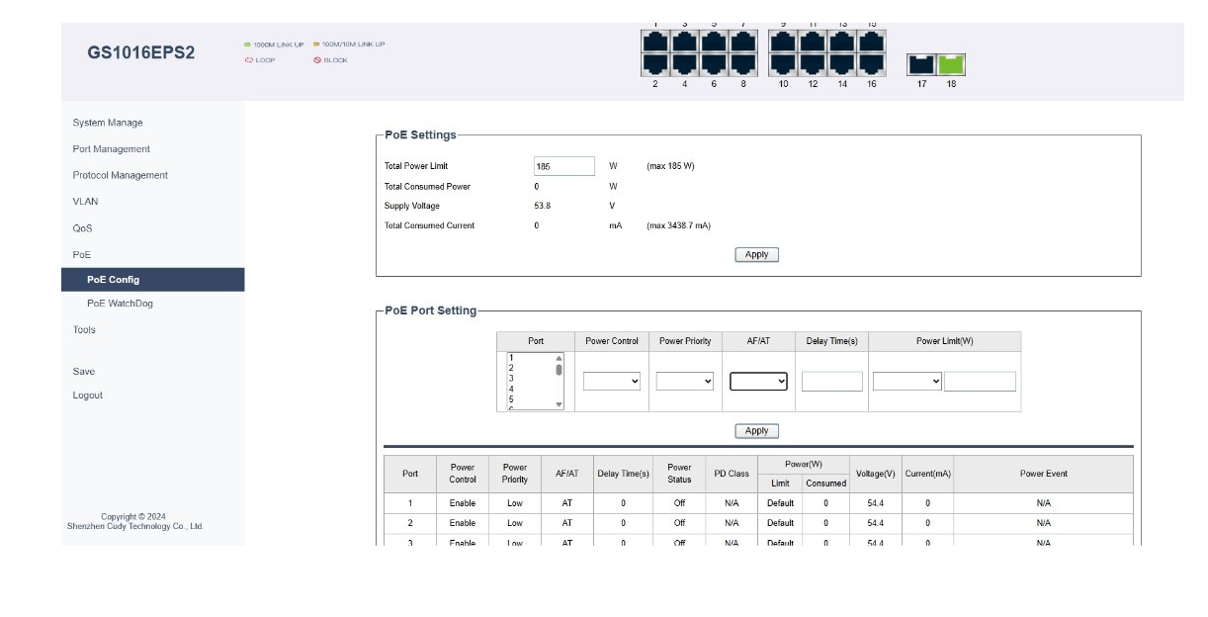Select the port 16 jack icon

pos(872,65)
